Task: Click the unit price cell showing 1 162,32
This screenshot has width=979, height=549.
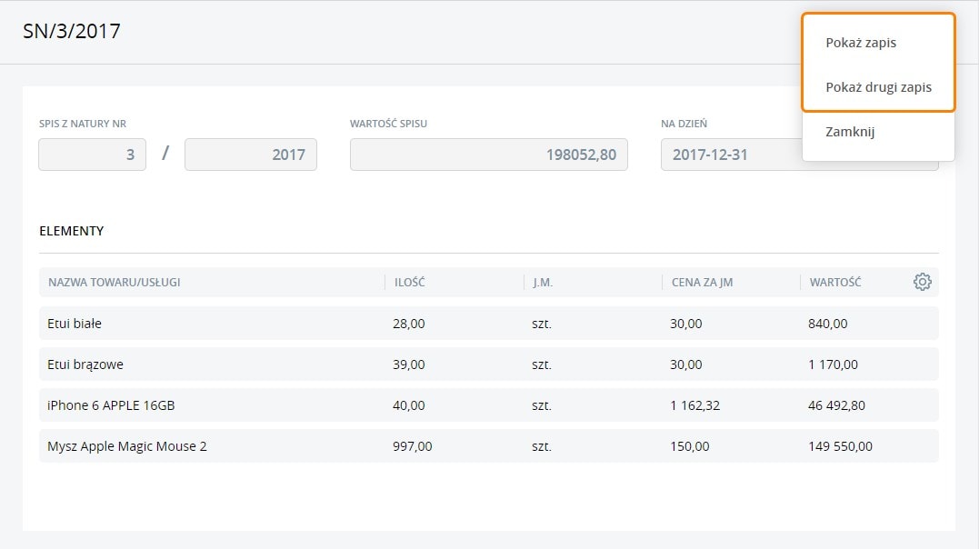Action: coord(694,405)
